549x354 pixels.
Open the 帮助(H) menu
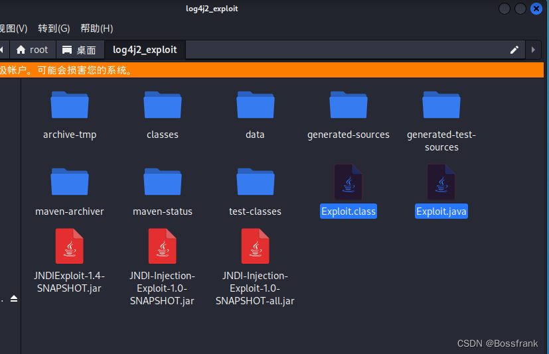click(x=97, y=29)
